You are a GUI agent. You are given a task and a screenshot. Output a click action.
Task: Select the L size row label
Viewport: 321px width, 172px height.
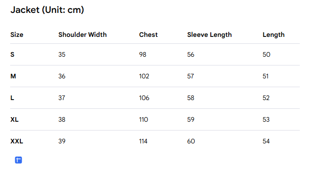pos(12,98)
